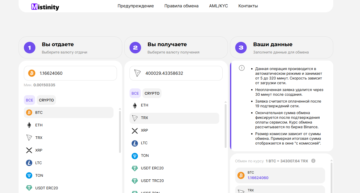Select BTC icon in give list
Screen dimensions: 360x193
(29, 112)
